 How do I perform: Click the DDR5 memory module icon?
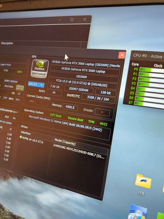pyautogui.click(x=20, y=88)
